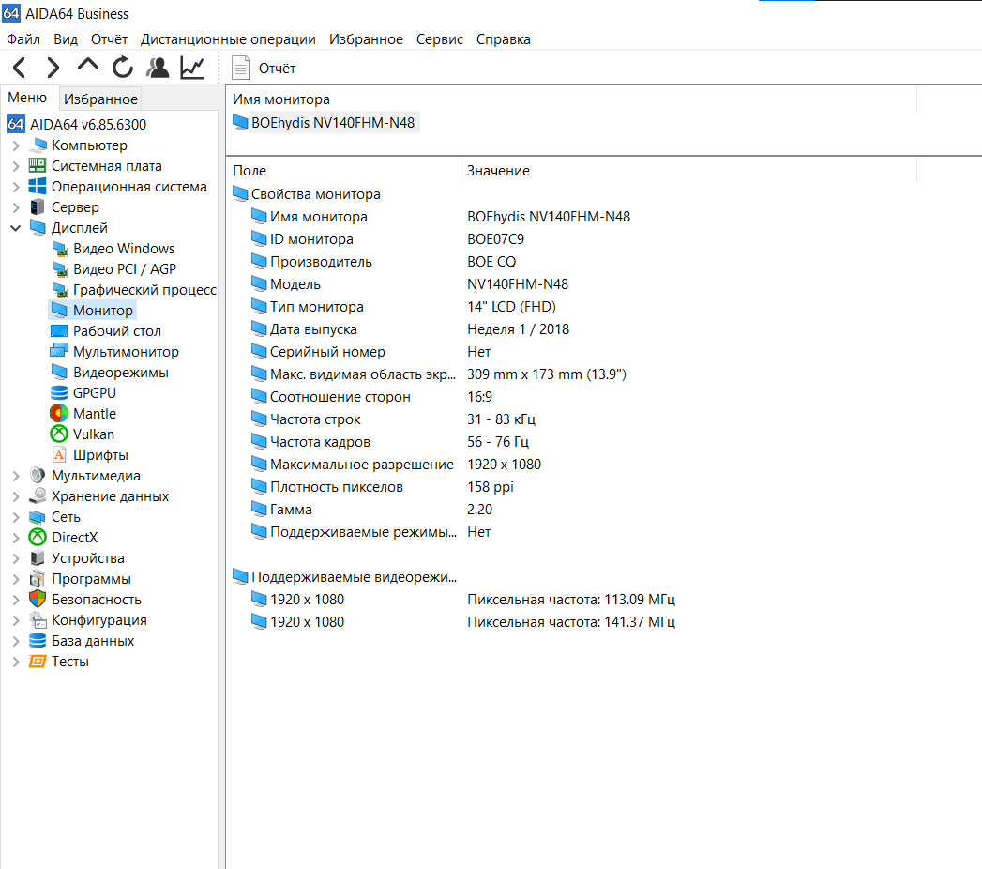Go forward with the right arrow toolbar icon
982x869 pixels.
coord(53,68)
